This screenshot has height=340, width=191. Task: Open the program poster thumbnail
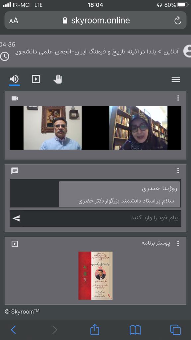tap(95, 276)
